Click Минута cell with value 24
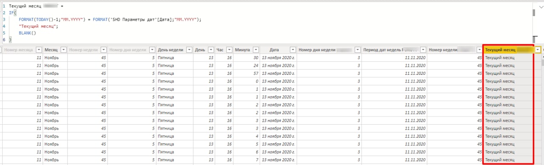Viewport: 544px width, 165px height. [246, 65]
